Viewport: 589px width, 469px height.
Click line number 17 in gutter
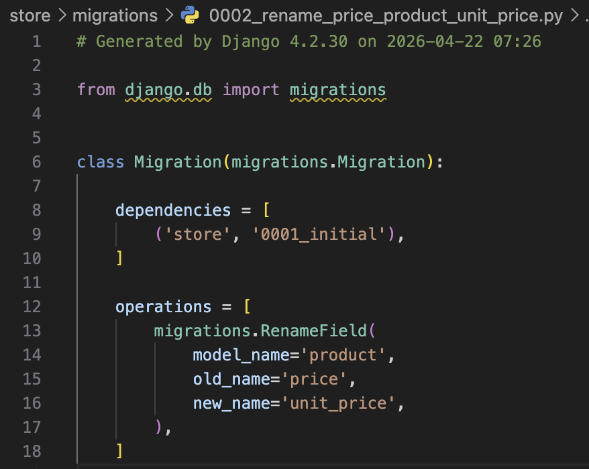(x=32, y=427)
